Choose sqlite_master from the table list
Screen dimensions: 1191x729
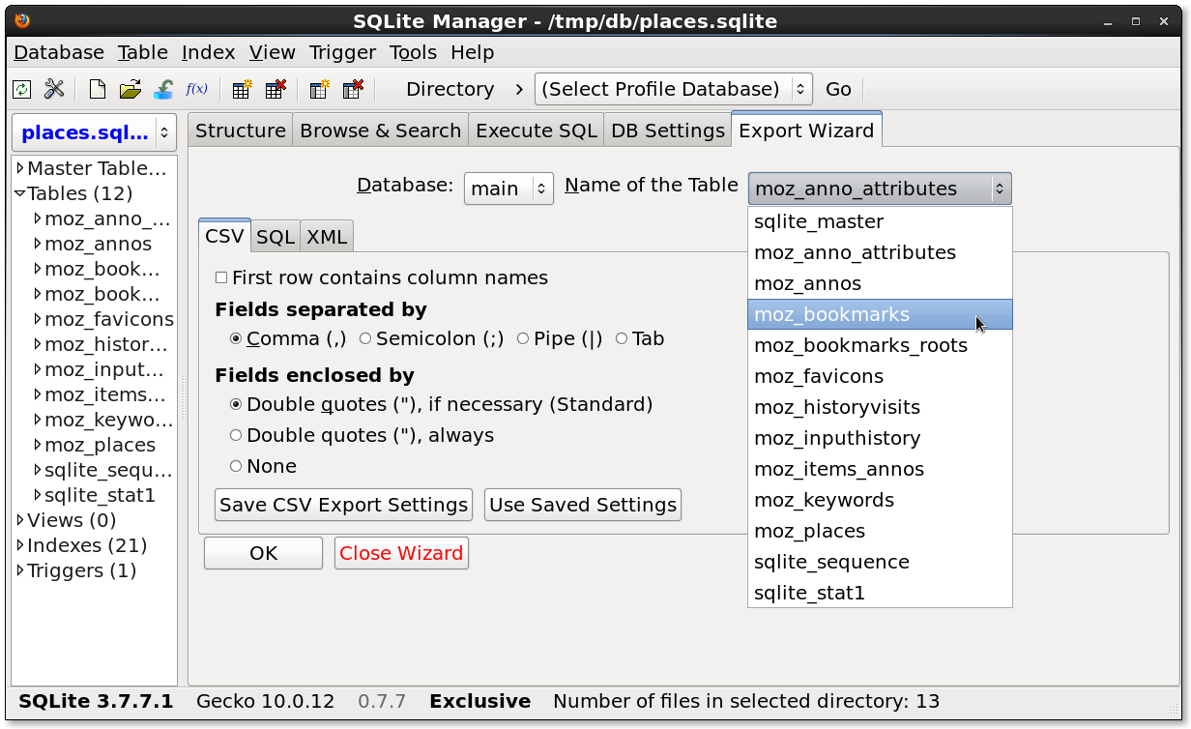880,221
